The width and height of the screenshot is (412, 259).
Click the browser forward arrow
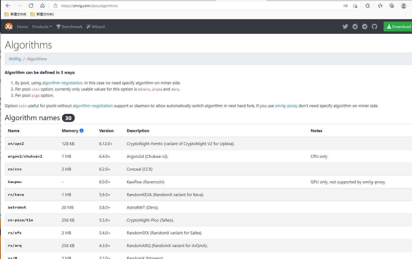[x=20, y=6]
